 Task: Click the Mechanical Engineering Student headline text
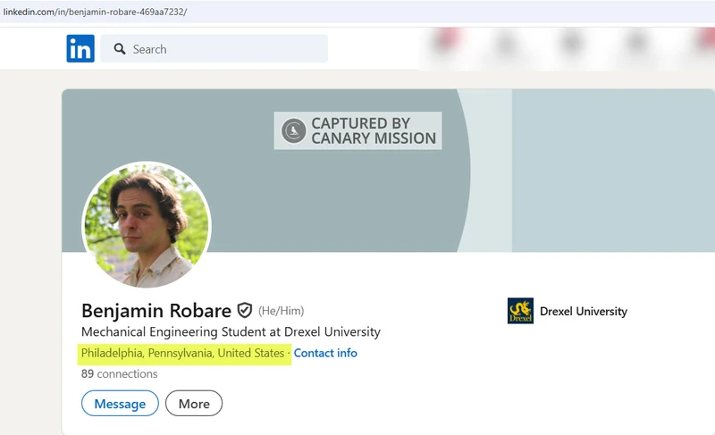tap(231, 332)
